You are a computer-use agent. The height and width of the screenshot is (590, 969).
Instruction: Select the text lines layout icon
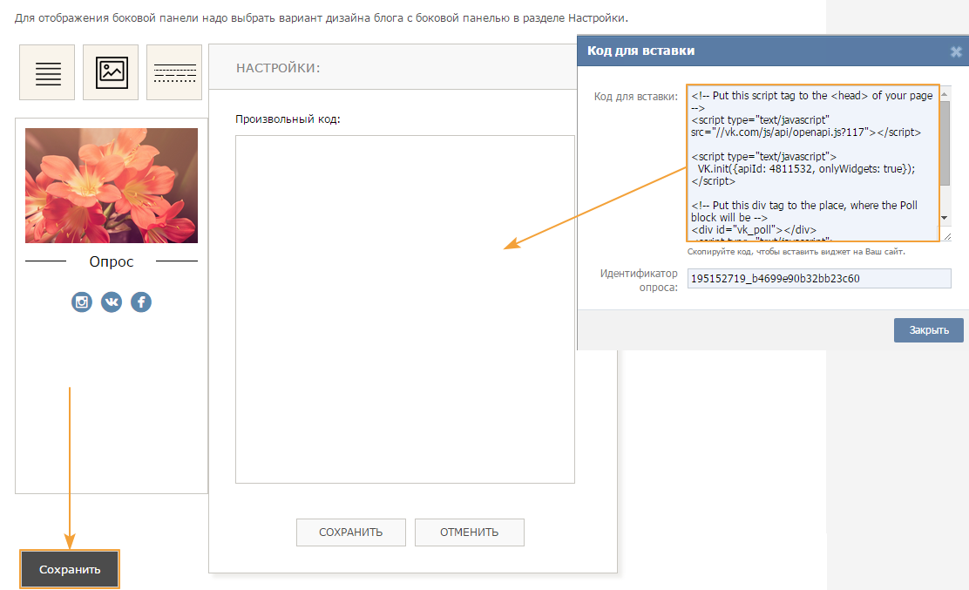coord(47,72)
